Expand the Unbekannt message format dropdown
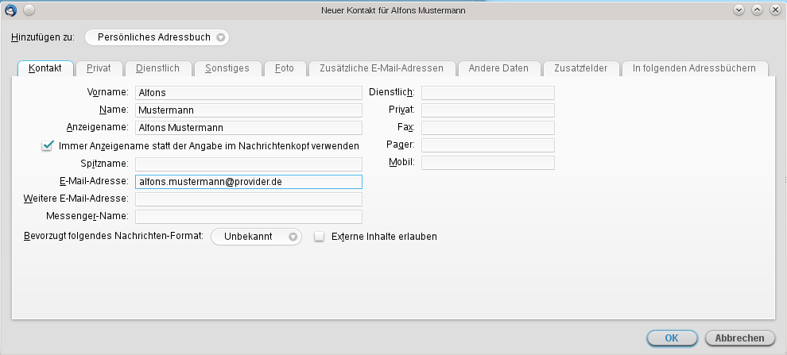 click(256, 237)
